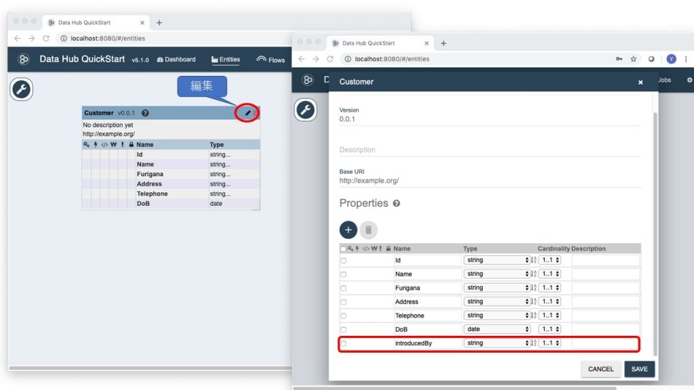Check the box for introducedBy row
694x390 pixels.
tap(344, 343)
